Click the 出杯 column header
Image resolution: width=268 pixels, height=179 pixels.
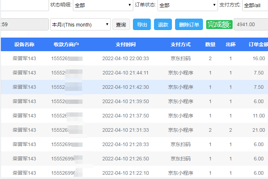point(230,44)
